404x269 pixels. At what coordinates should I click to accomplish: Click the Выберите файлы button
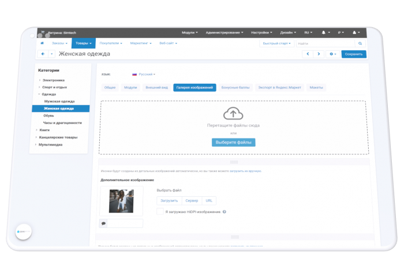tap(233, 142)
